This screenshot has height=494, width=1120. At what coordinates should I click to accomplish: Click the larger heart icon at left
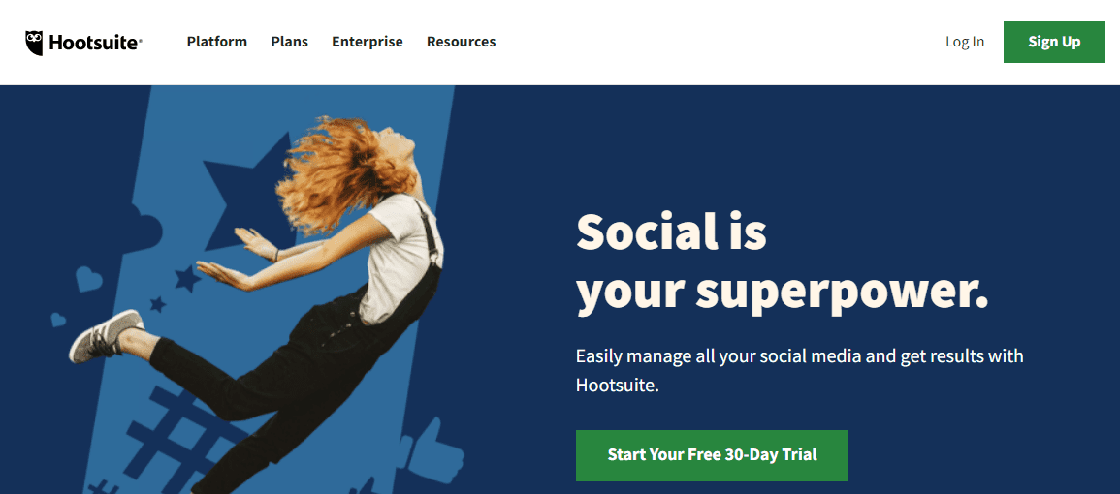88,278
